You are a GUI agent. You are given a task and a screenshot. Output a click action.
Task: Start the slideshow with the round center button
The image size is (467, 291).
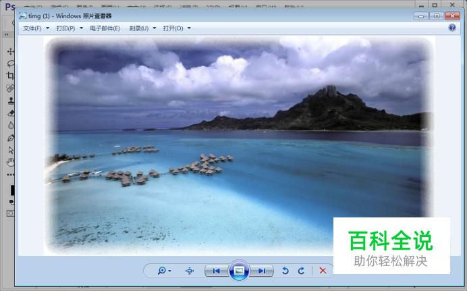point(239,271)
